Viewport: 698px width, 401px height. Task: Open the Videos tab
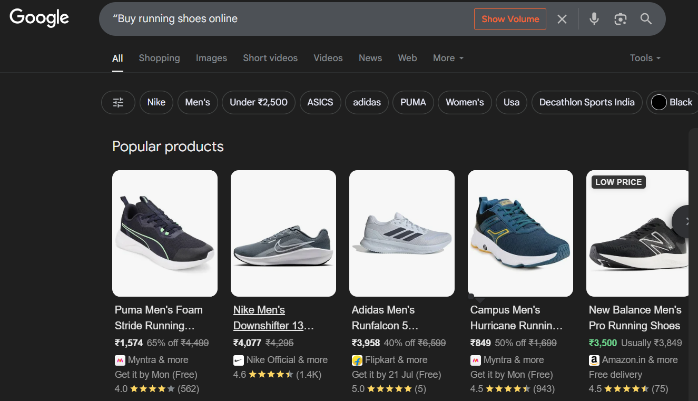pos(328,58)
